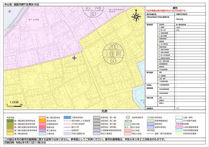Click the red notice text under 属性

[x=166, y=10]
